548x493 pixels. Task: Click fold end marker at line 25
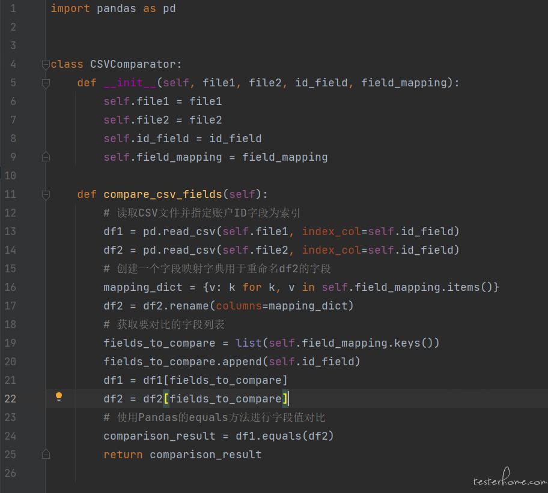coord(46,454)
